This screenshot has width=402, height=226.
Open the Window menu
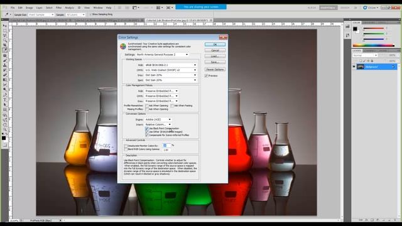click(x=98, y=8)
